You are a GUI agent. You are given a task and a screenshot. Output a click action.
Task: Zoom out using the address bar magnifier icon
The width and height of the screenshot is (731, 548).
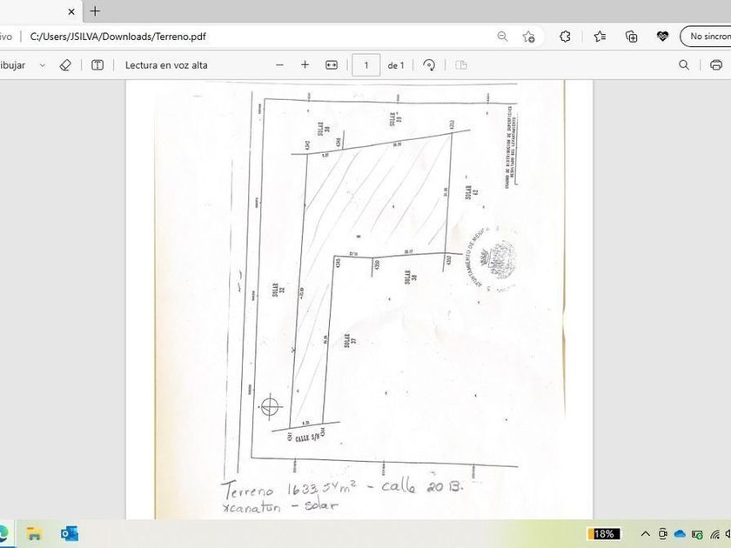(502, 37)
